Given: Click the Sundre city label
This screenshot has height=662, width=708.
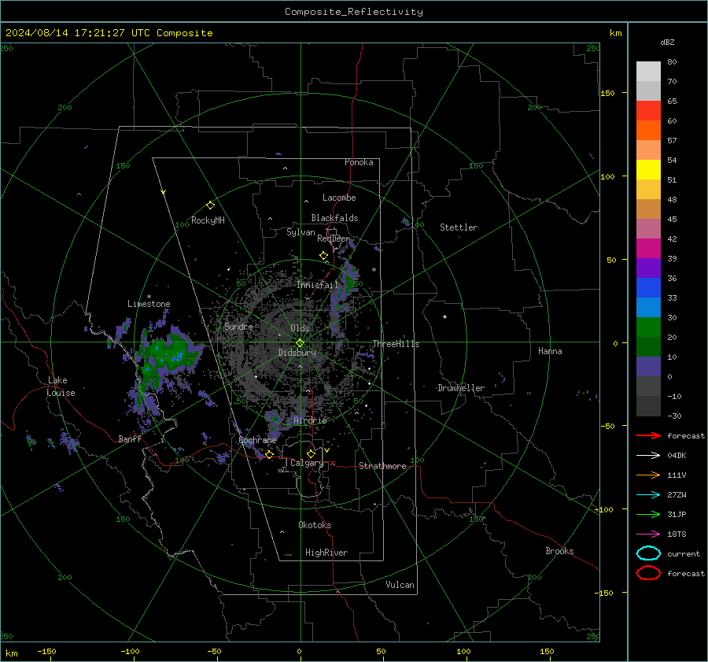Looking at the screenshot, I should point(238,326).
